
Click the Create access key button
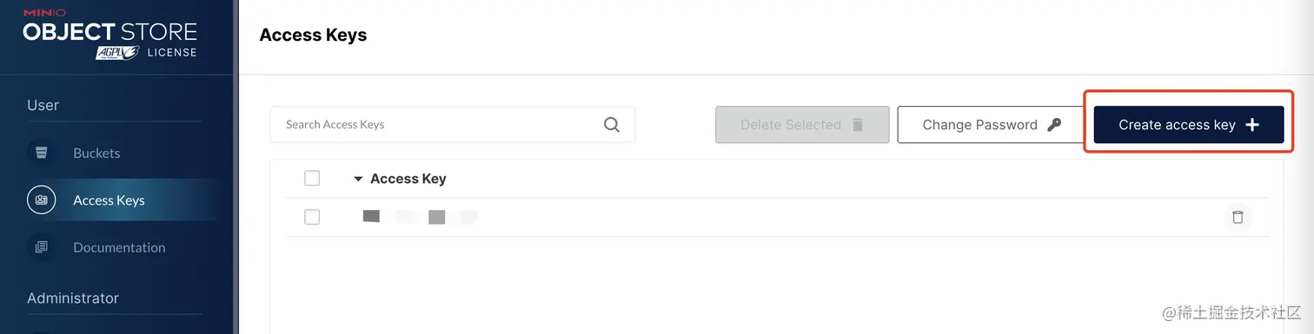pos(1188,125)
